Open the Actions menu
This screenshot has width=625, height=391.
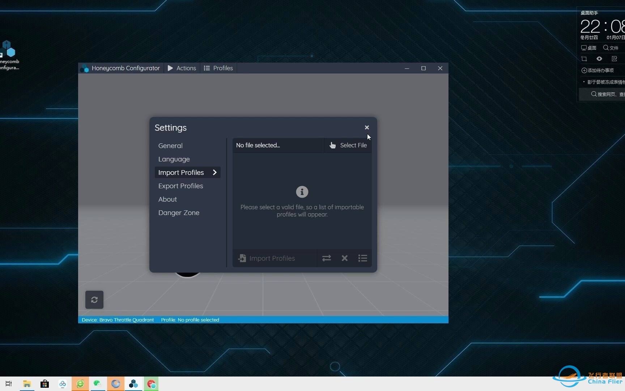tap(182, 68)
